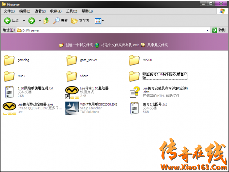Click the 热血传奇1.76特制修改版客户端 label
The width and height of the screenshot is (229, 172).
click(165, 76)
